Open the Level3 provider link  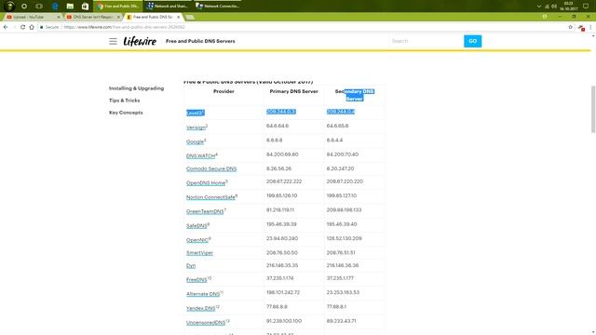point(195,113)
